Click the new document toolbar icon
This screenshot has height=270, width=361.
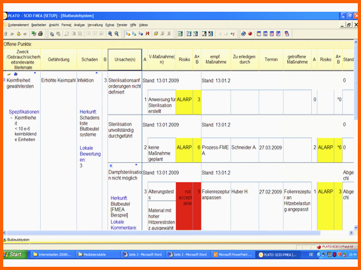(6, 34)
